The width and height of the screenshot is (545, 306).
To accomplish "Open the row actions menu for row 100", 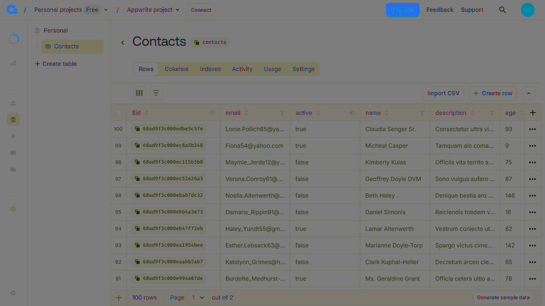I will pos(532,129).
